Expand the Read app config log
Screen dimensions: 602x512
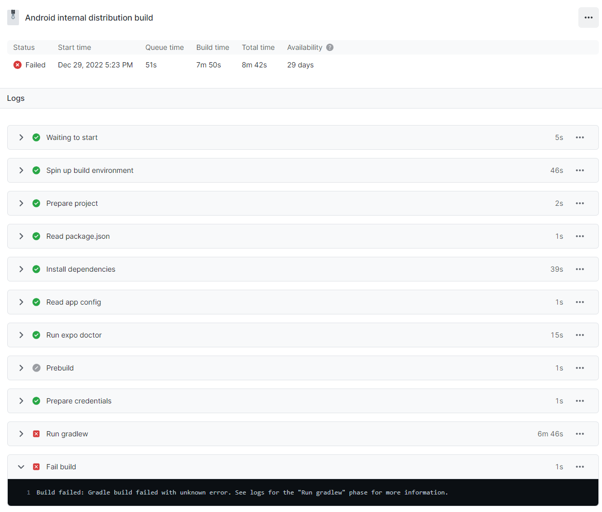tap(21, 302)
